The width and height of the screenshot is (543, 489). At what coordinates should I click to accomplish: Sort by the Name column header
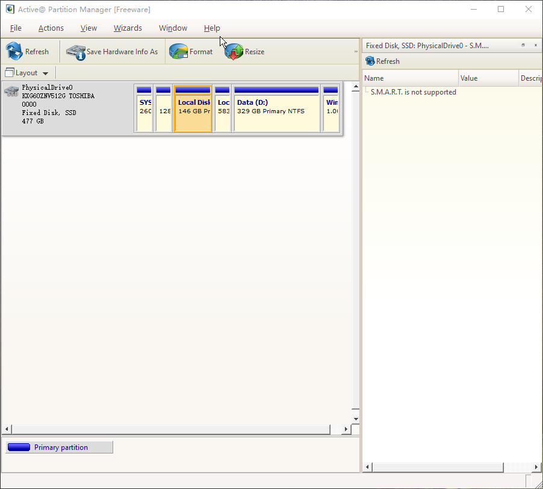409,78
